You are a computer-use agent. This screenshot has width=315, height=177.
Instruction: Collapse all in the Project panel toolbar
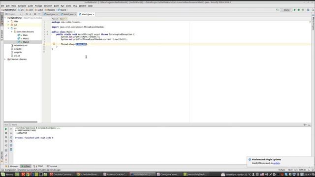[31, 14]
